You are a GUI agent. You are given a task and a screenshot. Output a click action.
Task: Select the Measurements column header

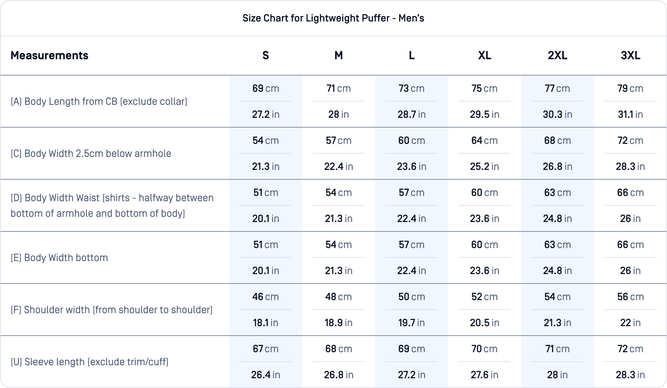click(x=50, y=56)
